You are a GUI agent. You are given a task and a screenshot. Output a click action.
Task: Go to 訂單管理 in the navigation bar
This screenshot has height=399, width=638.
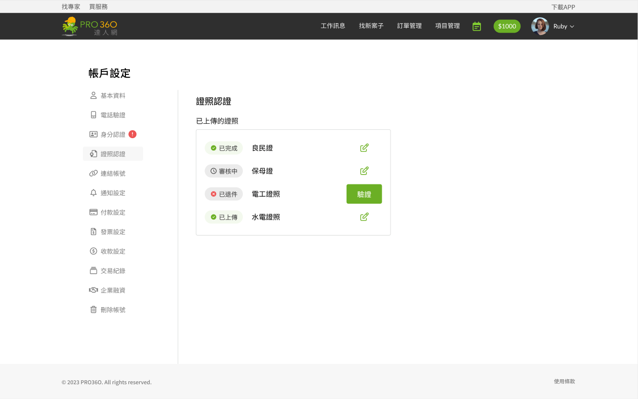click(409, 26)
